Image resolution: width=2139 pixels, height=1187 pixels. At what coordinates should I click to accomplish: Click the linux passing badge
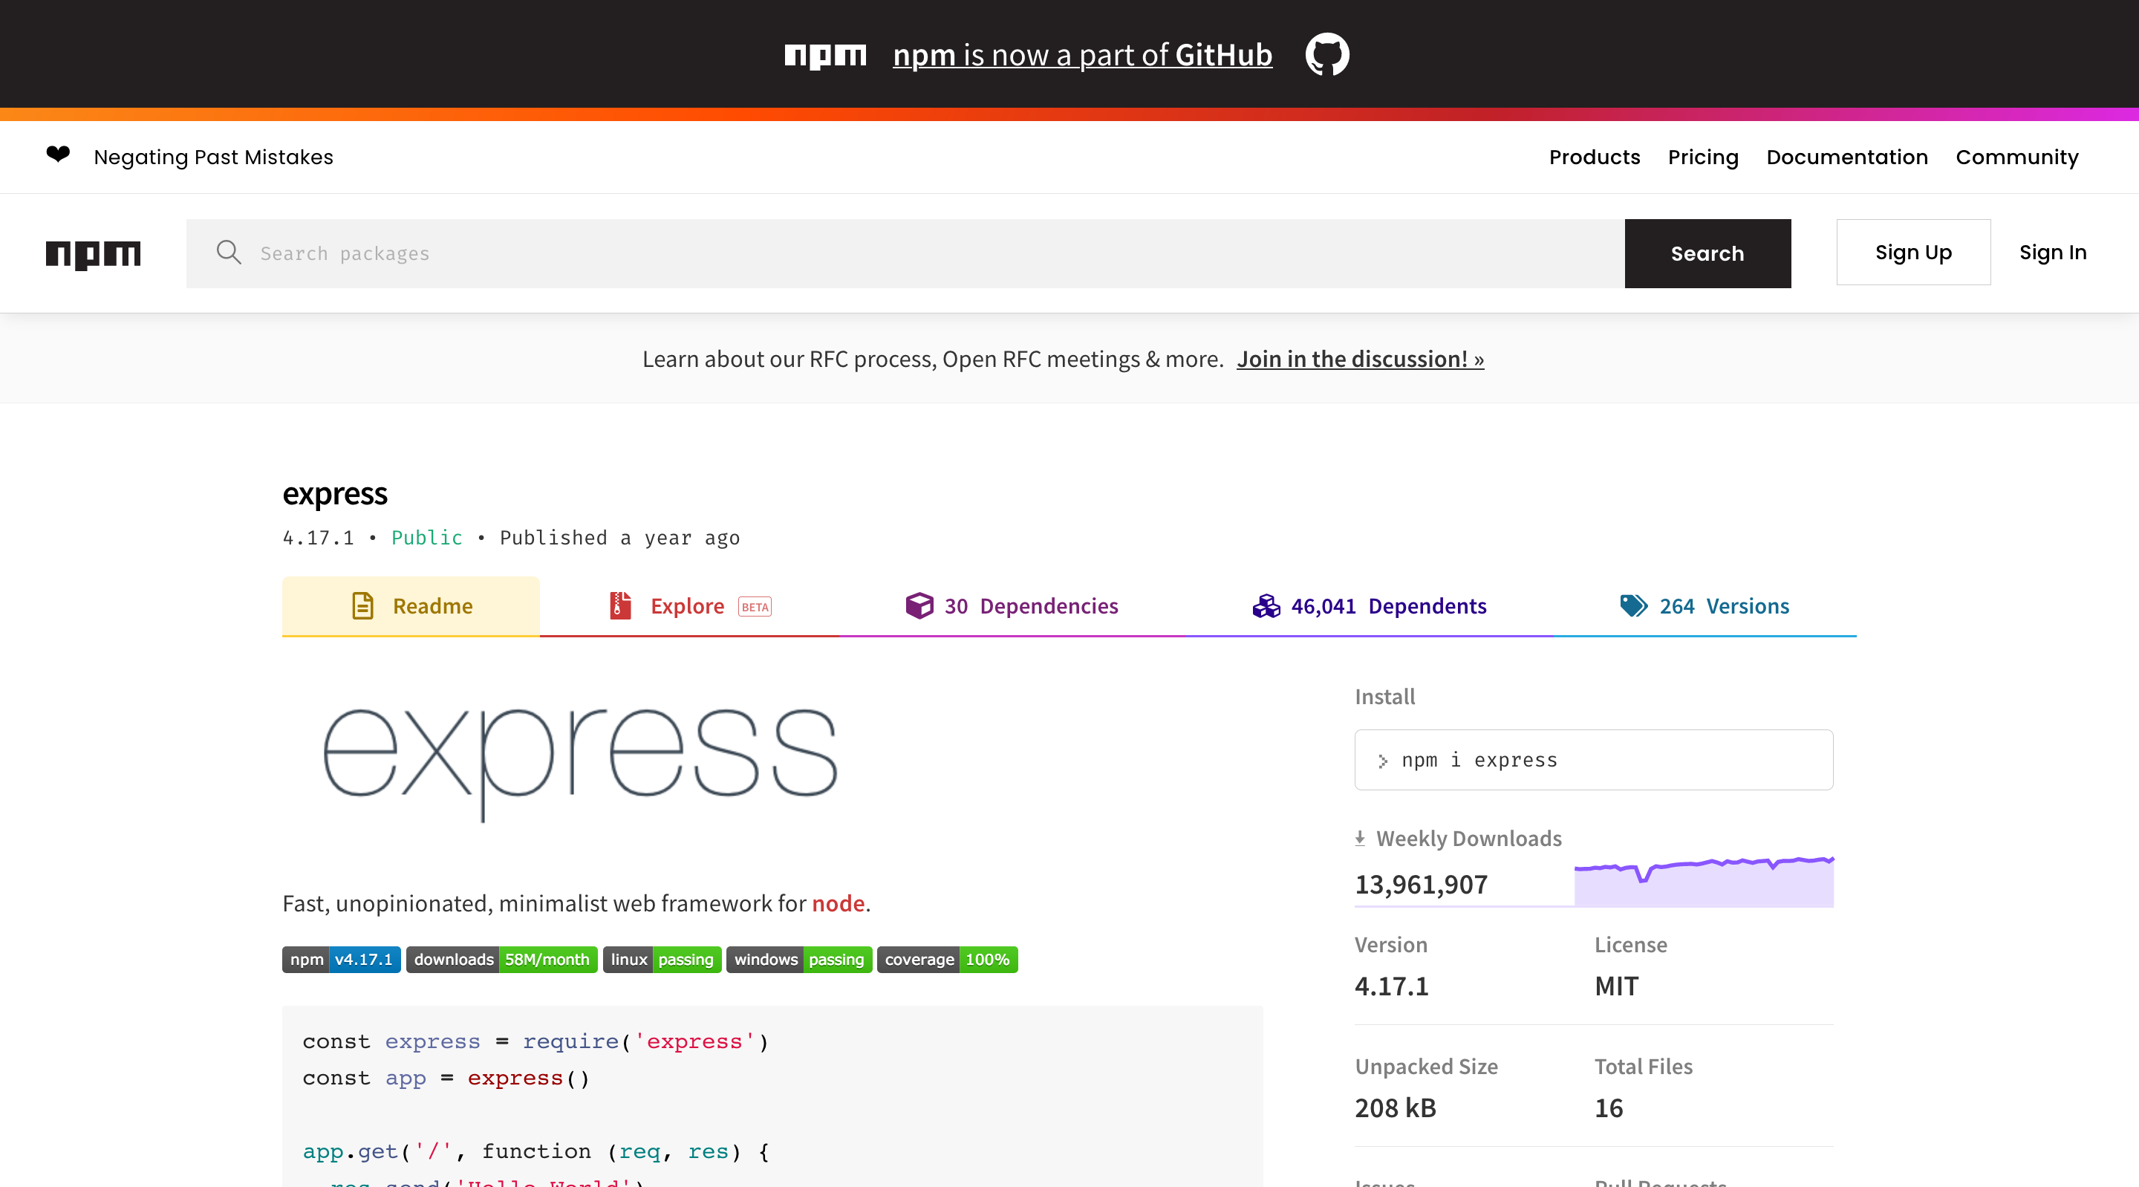click(662, 960)
